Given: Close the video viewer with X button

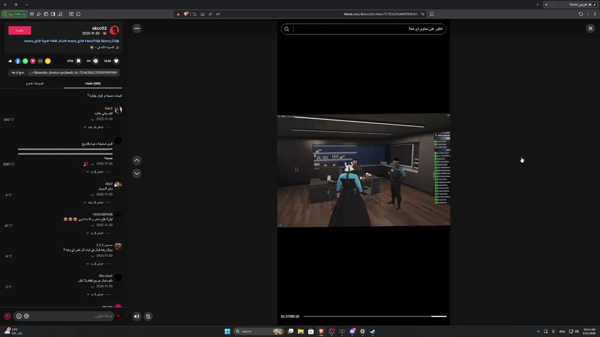Looking at the screenshot, I should tap(590, 29).
